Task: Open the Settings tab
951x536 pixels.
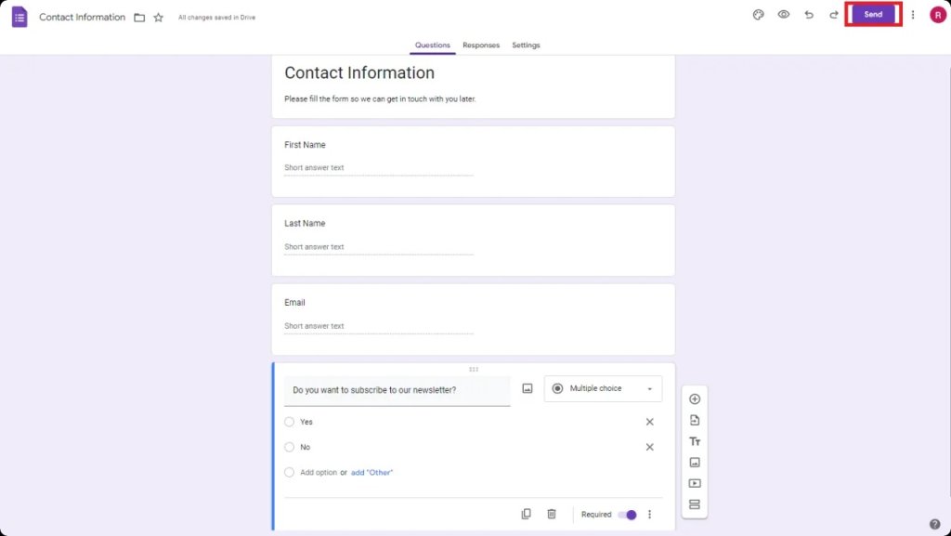Action: pyautogui.click(x=526, y=45)
